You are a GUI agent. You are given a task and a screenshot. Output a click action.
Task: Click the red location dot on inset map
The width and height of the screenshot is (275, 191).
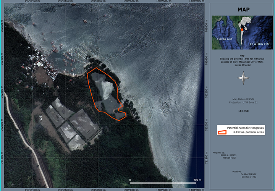click(x=242, y=30)
